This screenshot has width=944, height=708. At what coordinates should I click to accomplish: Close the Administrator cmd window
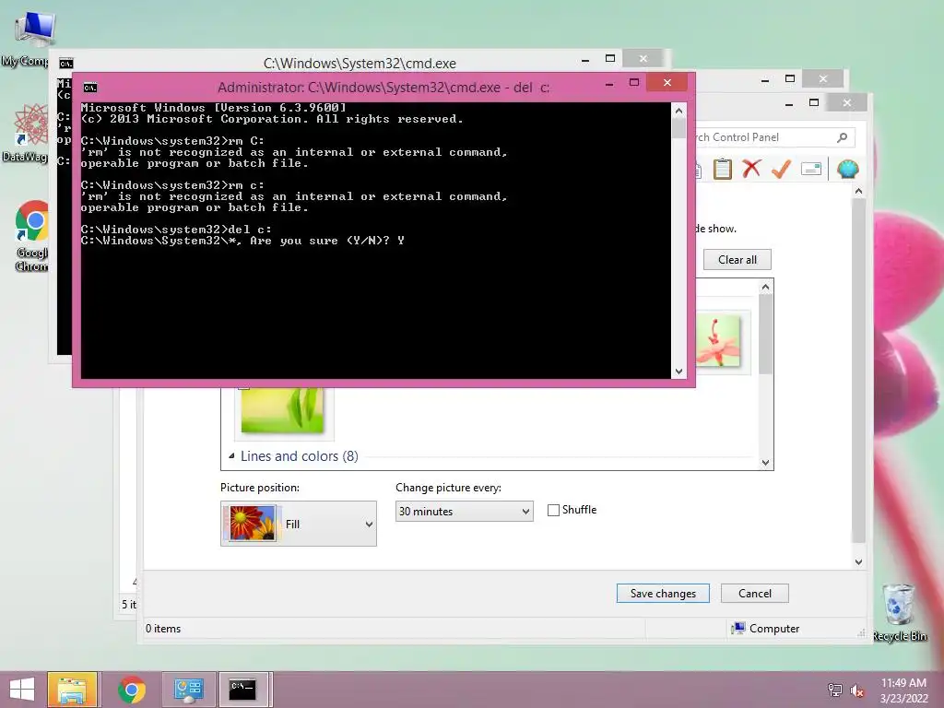pos(667,82)
